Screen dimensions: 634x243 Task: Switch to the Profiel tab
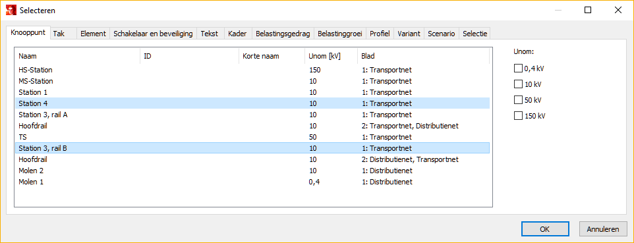[x=380, y=34]
